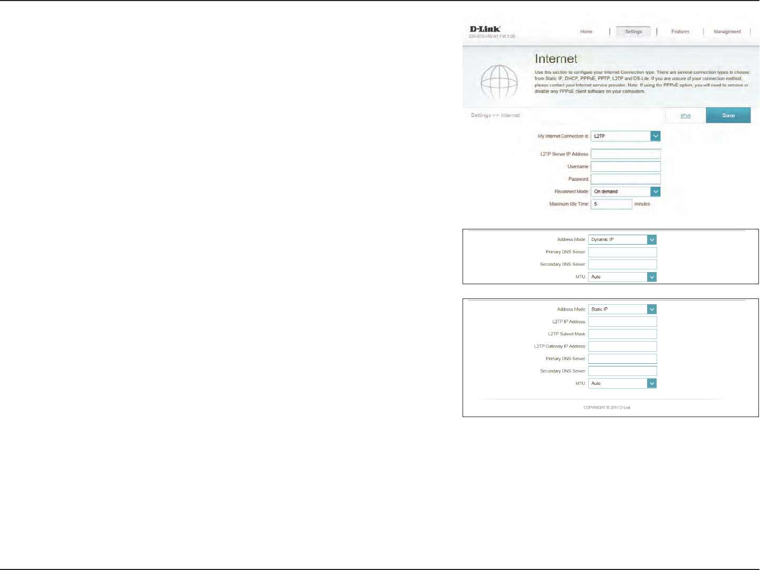Click the globe Internet icon
Viewport: 760px width, 570px height.
pyautogui.click(x=499, y=83)
